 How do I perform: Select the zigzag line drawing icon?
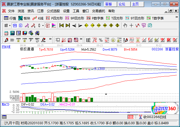tap(137, 25)
